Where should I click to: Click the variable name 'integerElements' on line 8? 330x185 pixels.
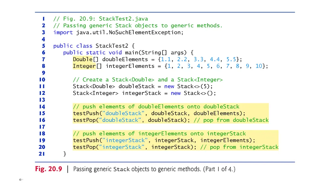click(130, 66)
